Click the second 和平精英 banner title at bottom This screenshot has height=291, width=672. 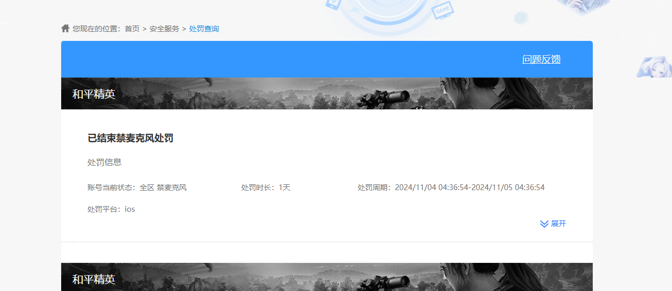tap(94, 279)
